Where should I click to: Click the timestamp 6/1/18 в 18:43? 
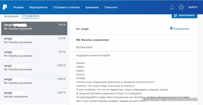coord(84,47)
